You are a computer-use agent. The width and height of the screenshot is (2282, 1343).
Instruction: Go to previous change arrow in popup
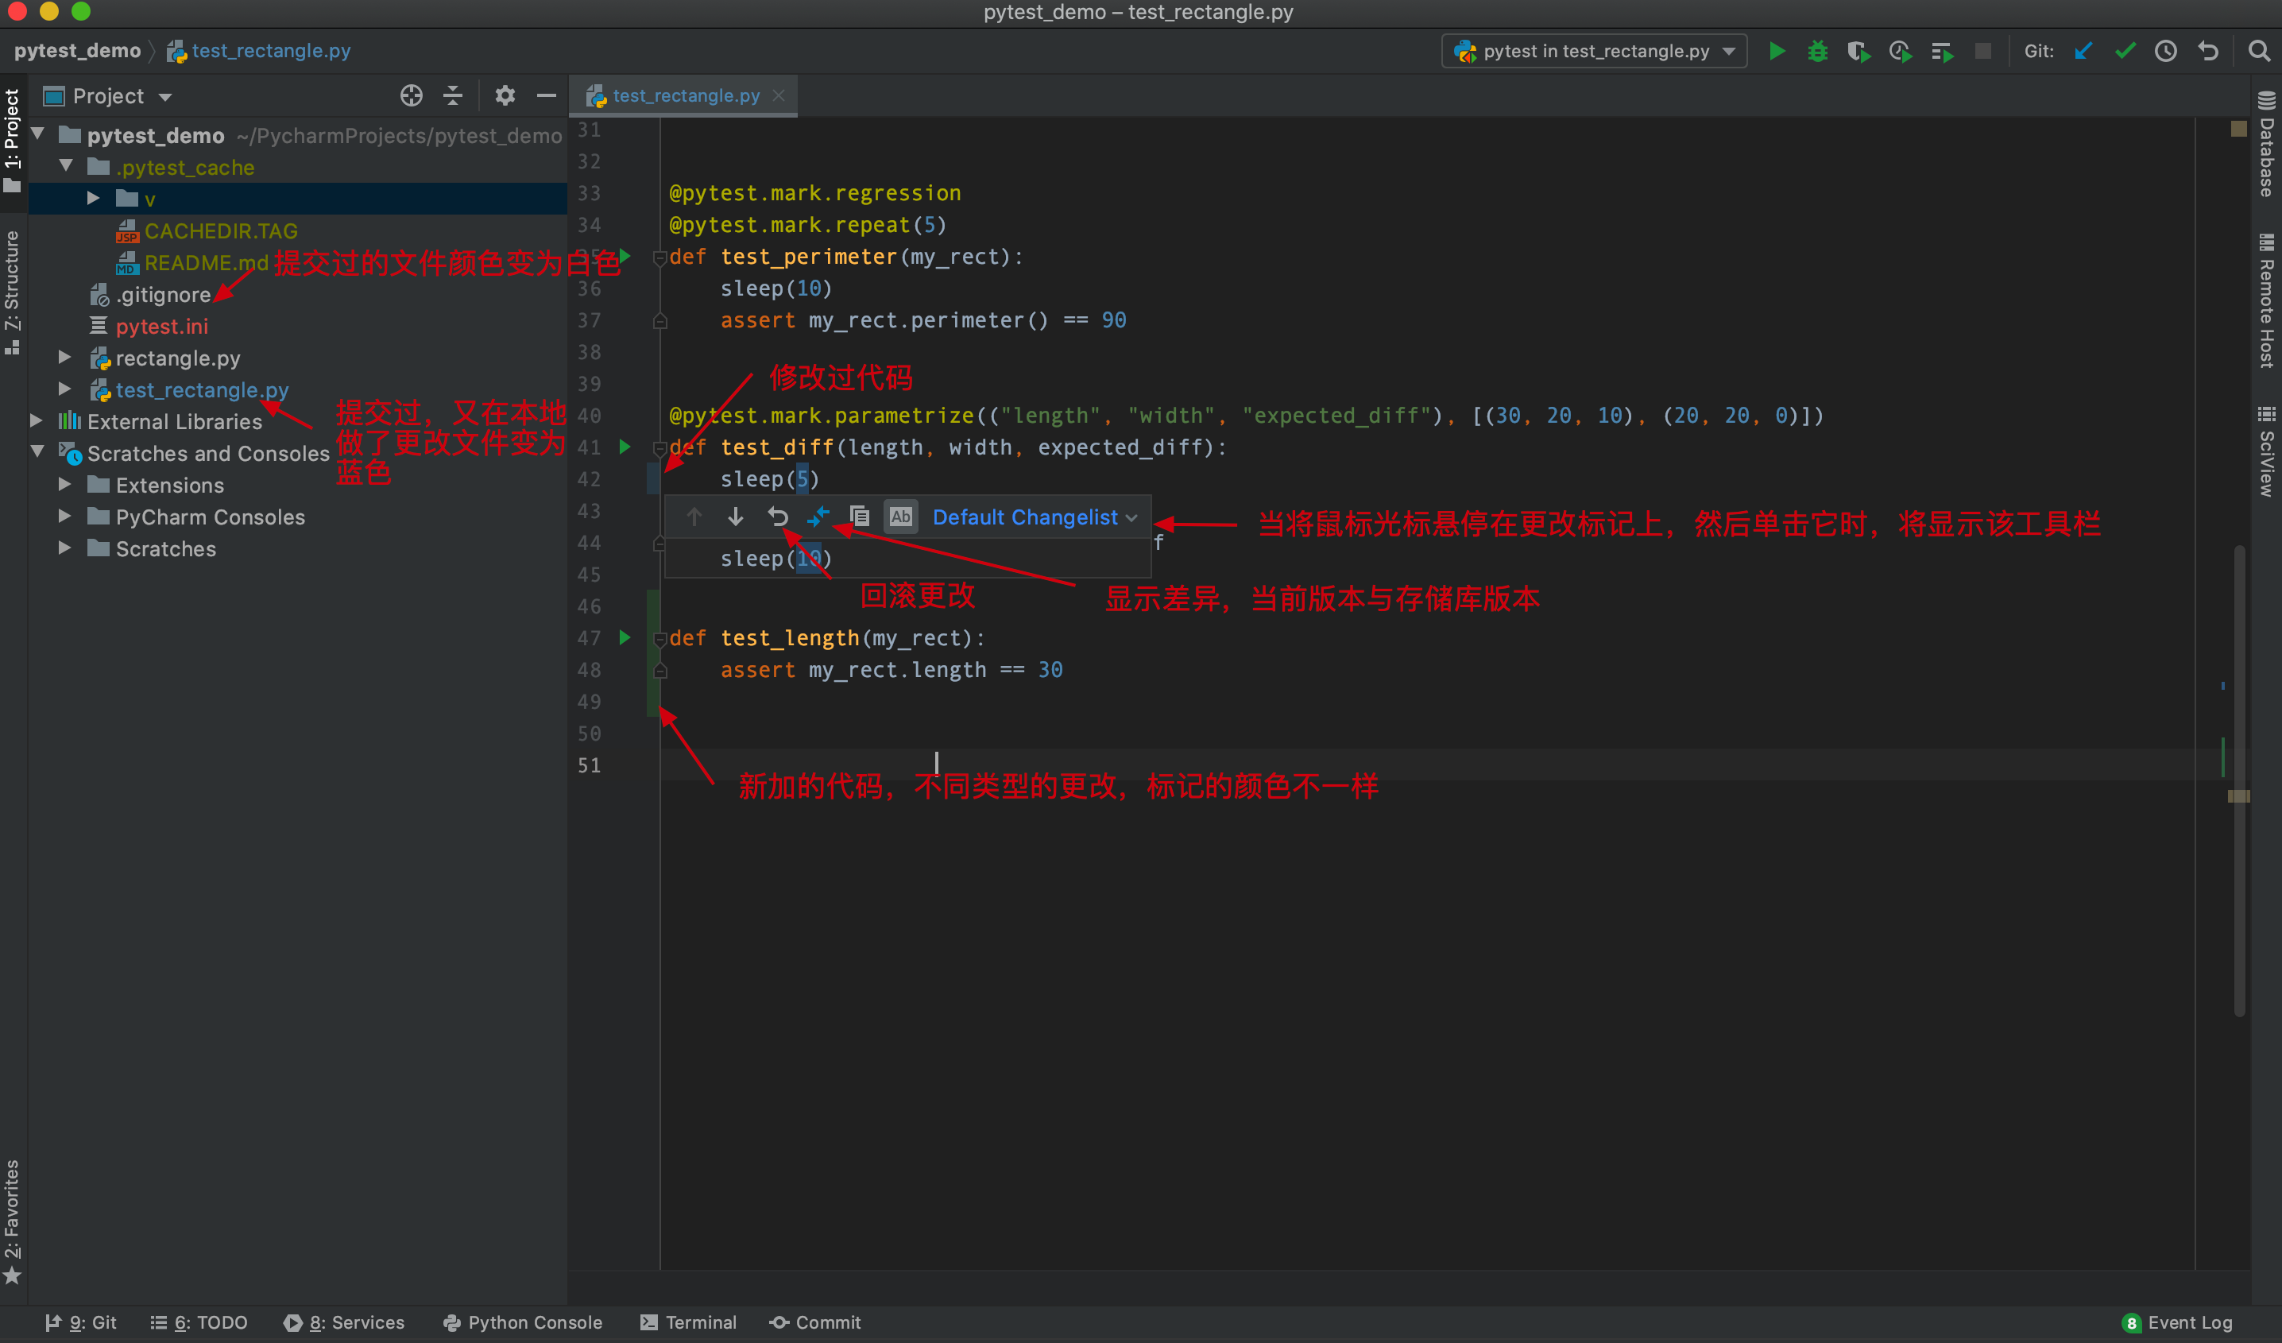click(694, 517)
